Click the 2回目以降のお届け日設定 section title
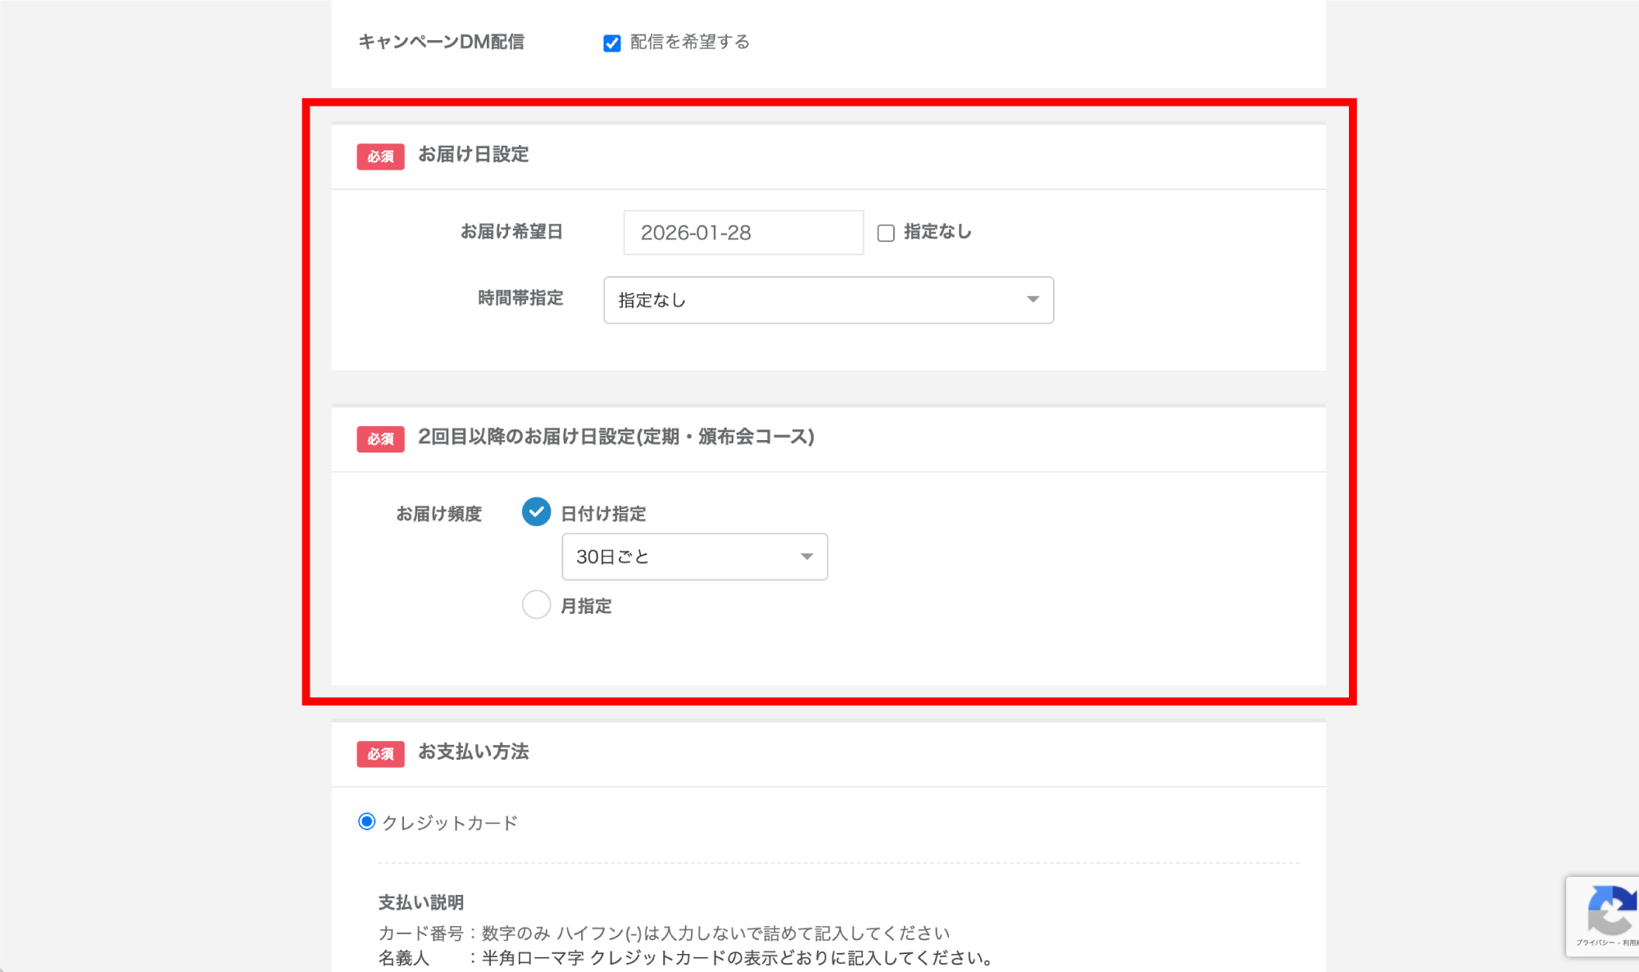 (615, 438)
